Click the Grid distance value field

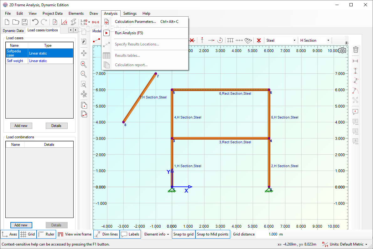coord(267,234)
